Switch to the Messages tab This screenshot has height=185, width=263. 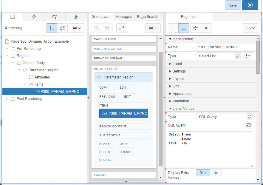pos(124,17)
